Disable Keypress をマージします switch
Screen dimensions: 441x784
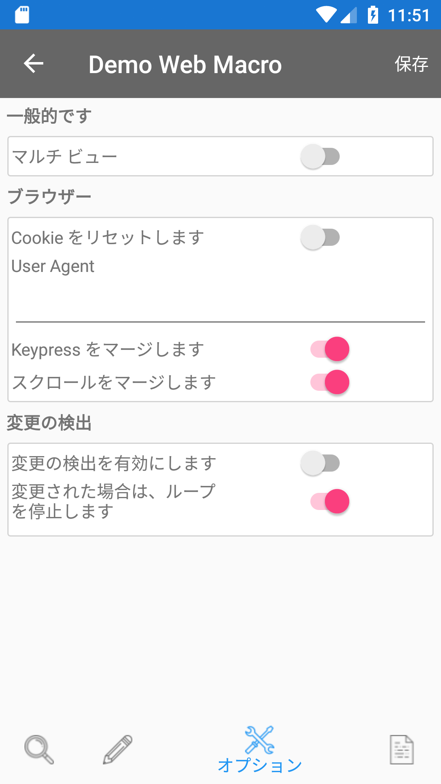(x=330, y=349)
